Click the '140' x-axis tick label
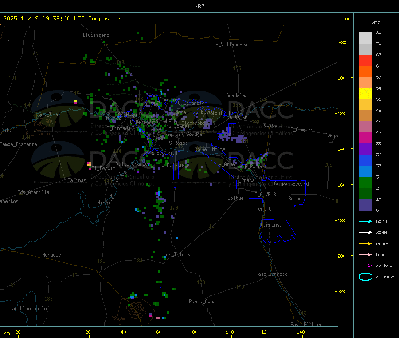 point(301,332)
